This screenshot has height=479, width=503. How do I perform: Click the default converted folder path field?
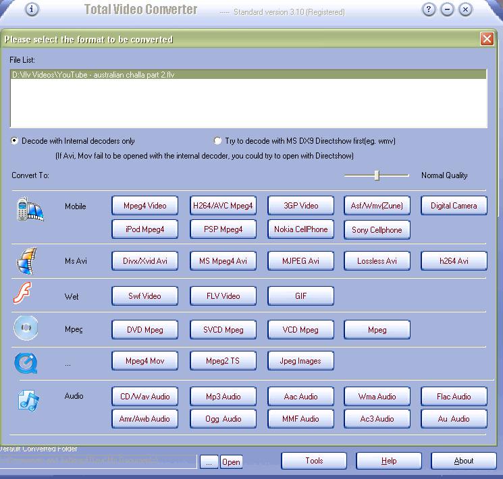(98, 461)
